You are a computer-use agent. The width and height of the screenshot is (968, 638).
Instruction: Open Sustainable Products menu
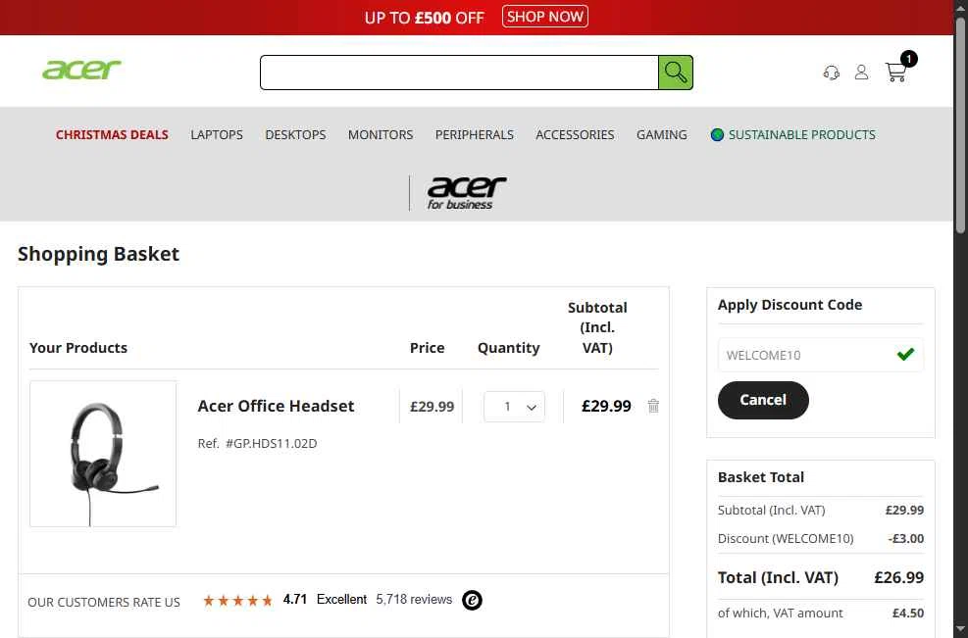coord(801,134)
